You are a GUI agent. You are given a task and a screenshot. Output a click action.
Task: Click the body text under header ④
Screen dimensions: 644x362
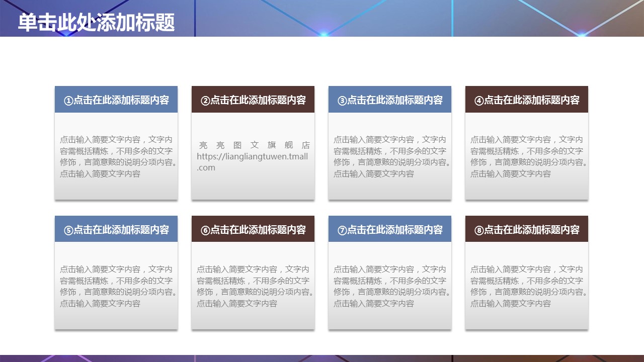(x=527, y=156)
